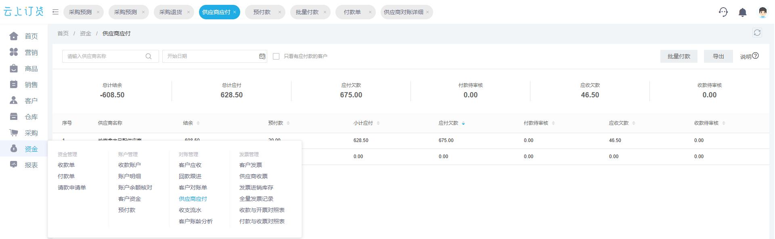Open notifications bell icon
The width and height of the screenshot is (775, 239).
coord(742,12)
